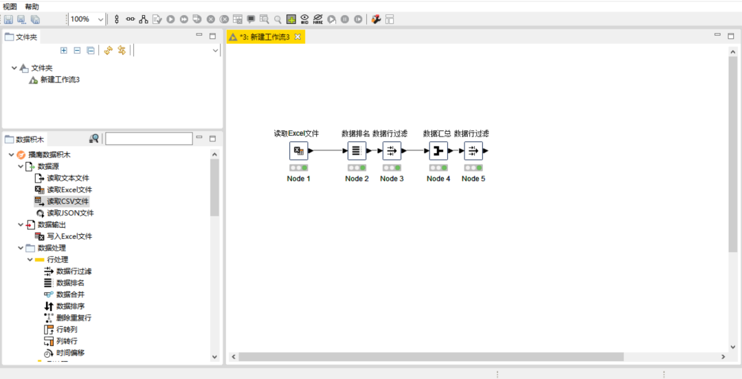742x379 pixels.
Task: Open the 帮助 menu
Action: pyautogui.click(x=32, y=7)
